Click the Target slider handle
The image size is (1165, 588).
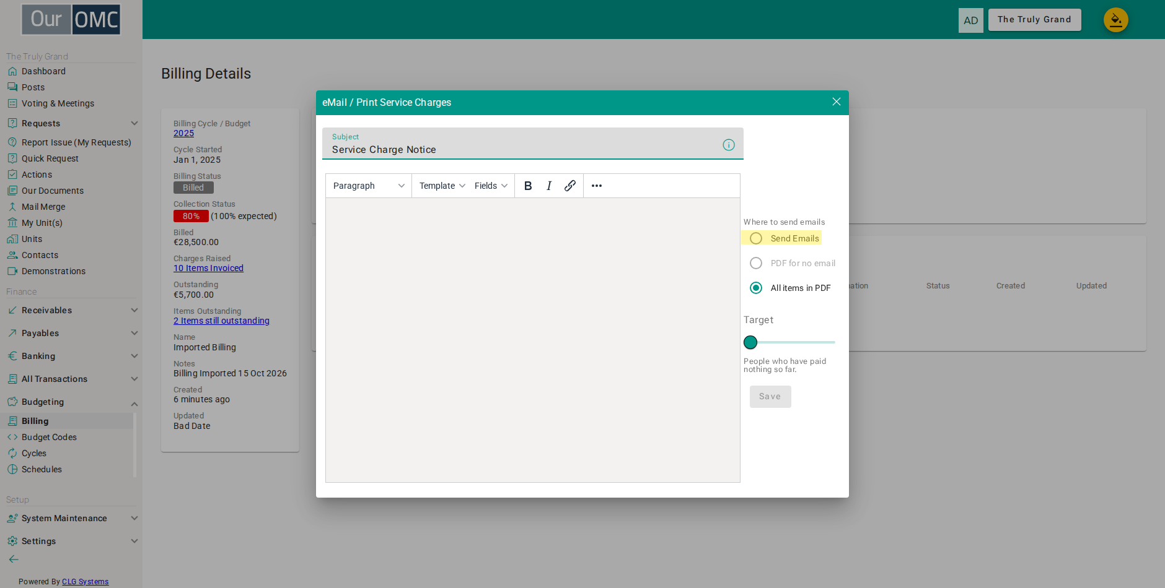[x=750, y=342]
